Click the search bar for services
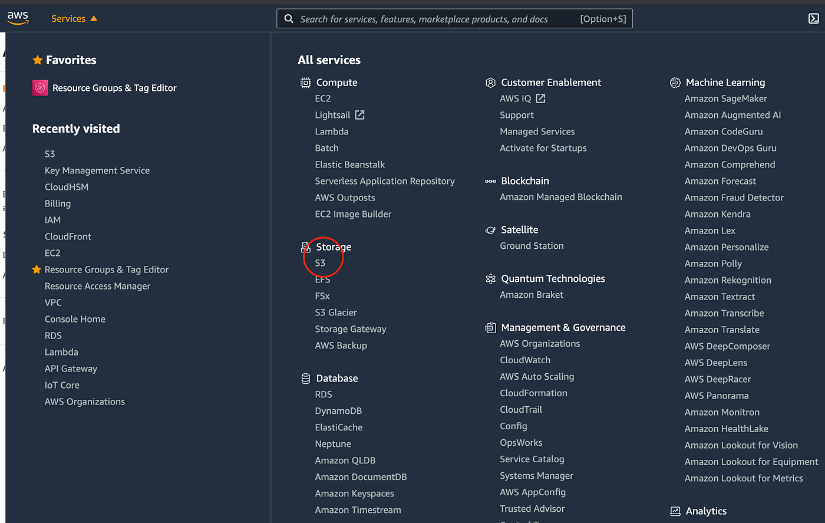This screenshot has height=523, width=825. click(x=454, y=19)
